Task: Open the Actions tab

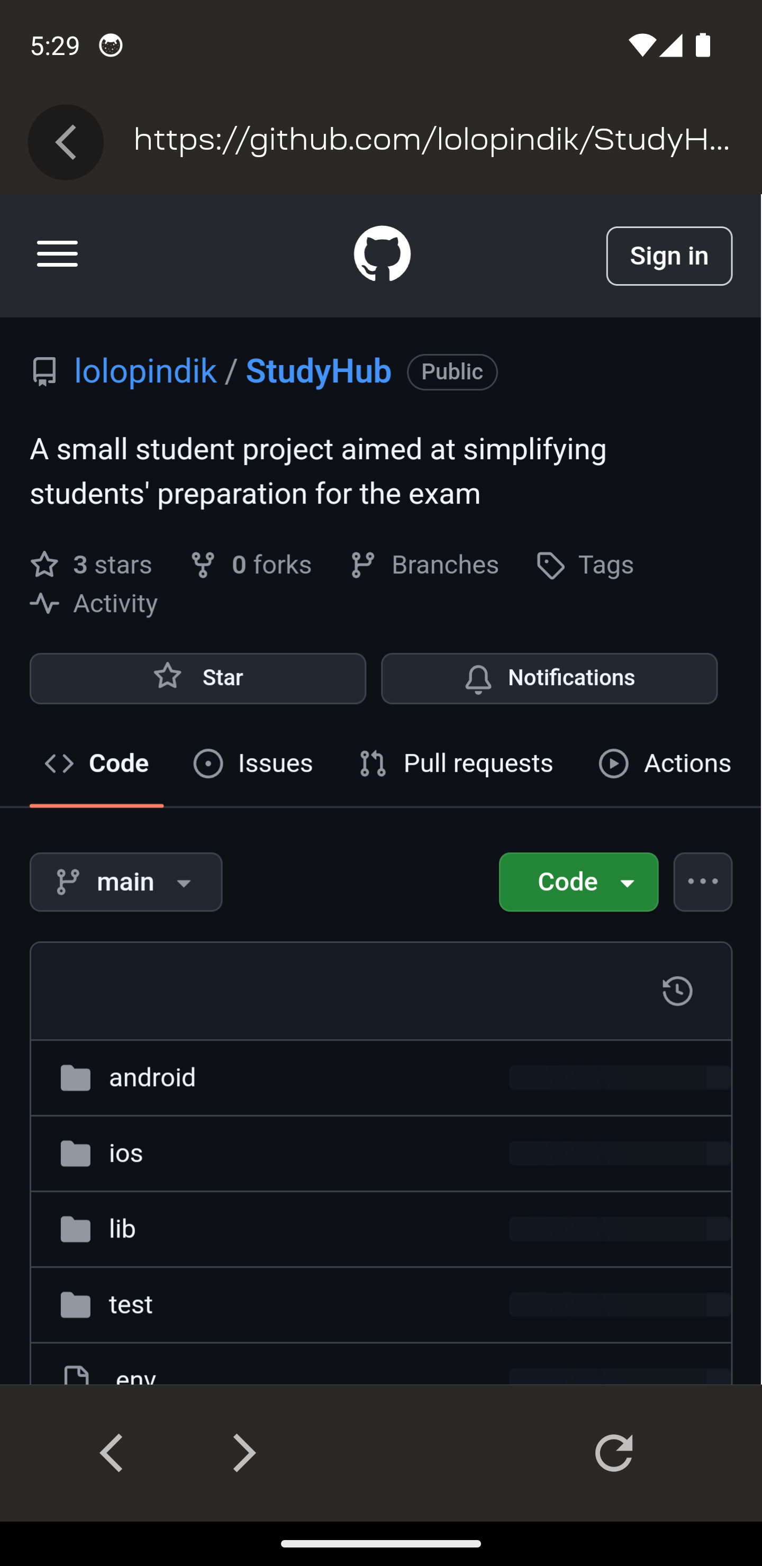Action: tap(665, 763)
